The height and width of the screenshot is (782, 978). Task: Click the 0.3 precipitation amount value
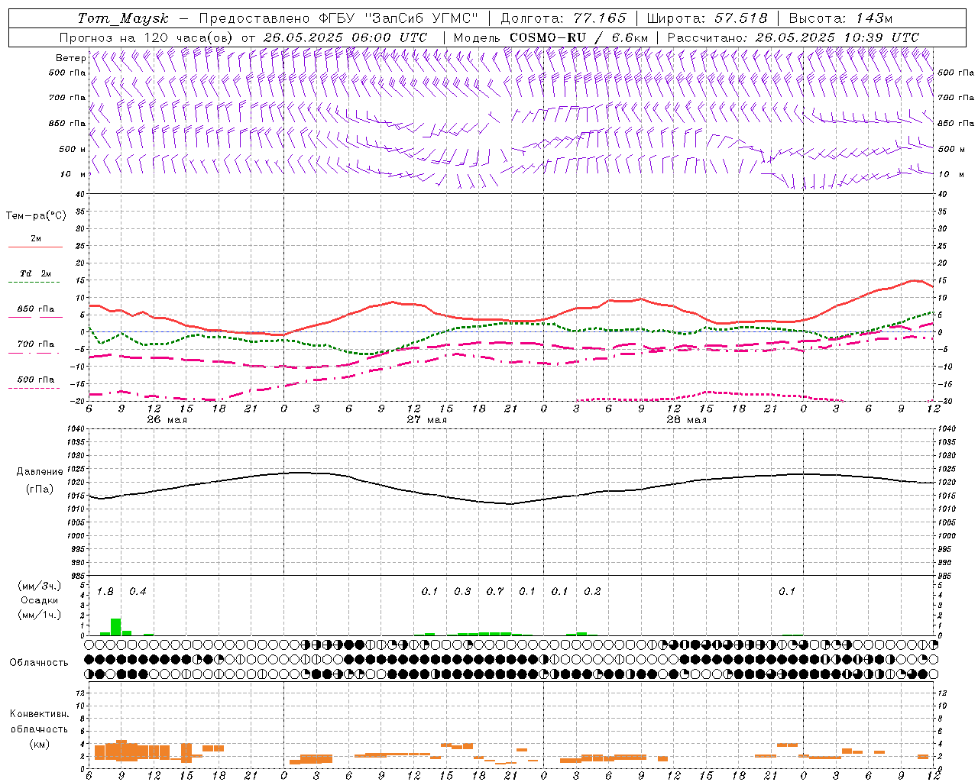462,592
